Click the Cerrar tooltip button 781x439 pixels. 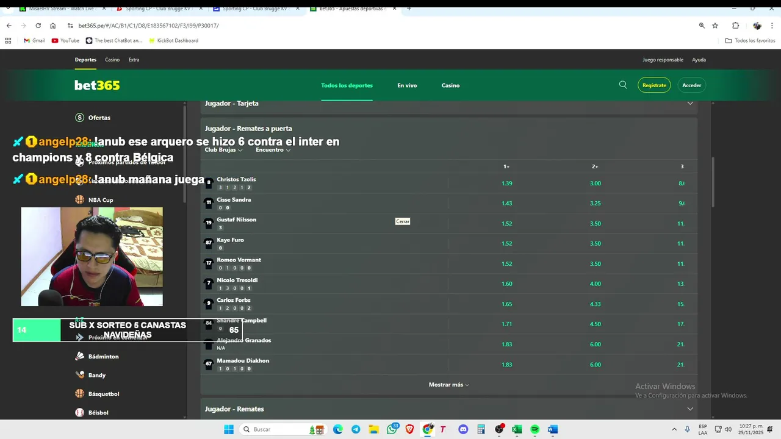(403, 221)
